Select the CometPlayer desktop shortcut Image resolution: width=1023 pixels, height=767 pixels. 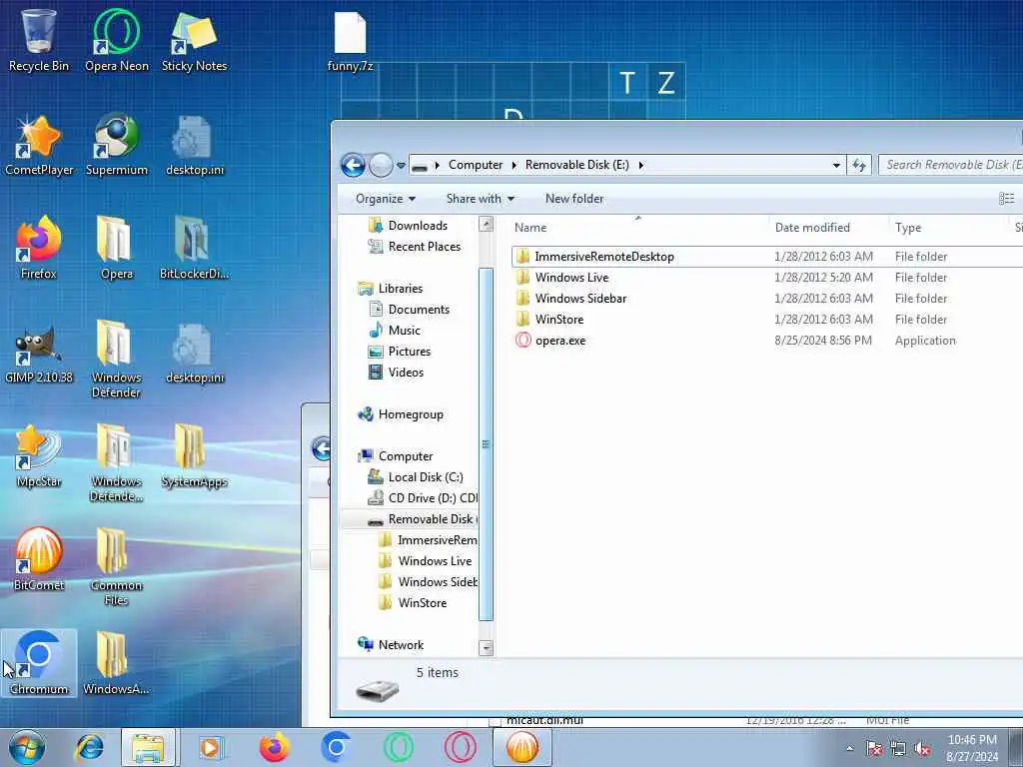pos(39,145)
